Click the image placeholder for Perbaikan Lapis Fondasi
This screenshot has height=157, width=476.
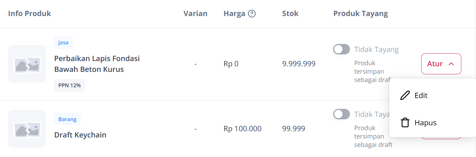(x=27, y=64)
